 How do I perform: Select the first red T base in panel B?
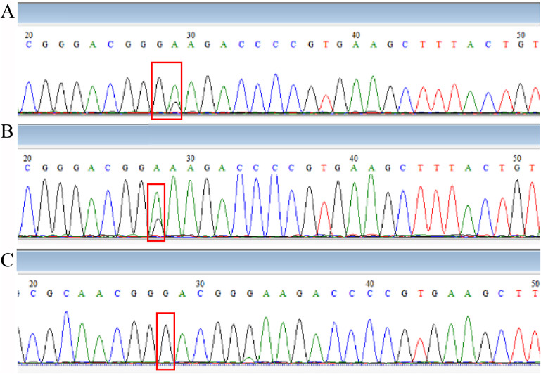(x=324, y=168)
